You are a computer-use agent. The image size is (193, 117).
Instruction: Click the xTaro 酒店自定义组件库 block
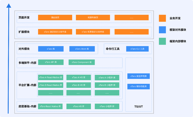(55, 32)
